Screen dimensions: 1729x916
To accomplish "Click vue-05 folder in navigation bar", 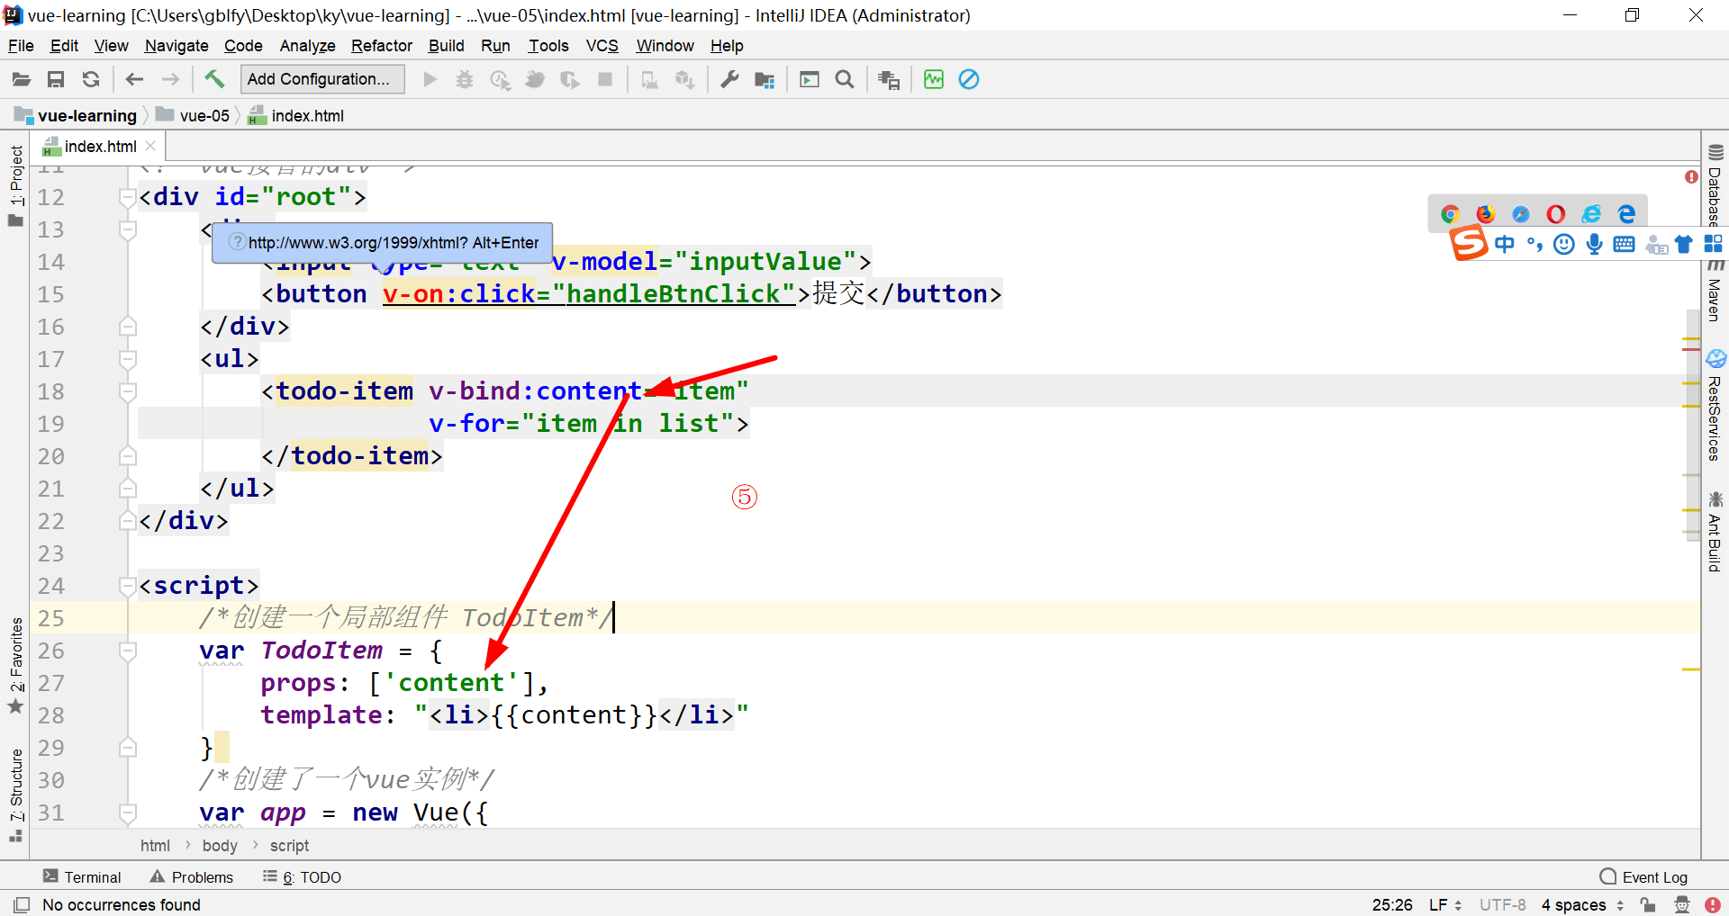I will 194,115.
